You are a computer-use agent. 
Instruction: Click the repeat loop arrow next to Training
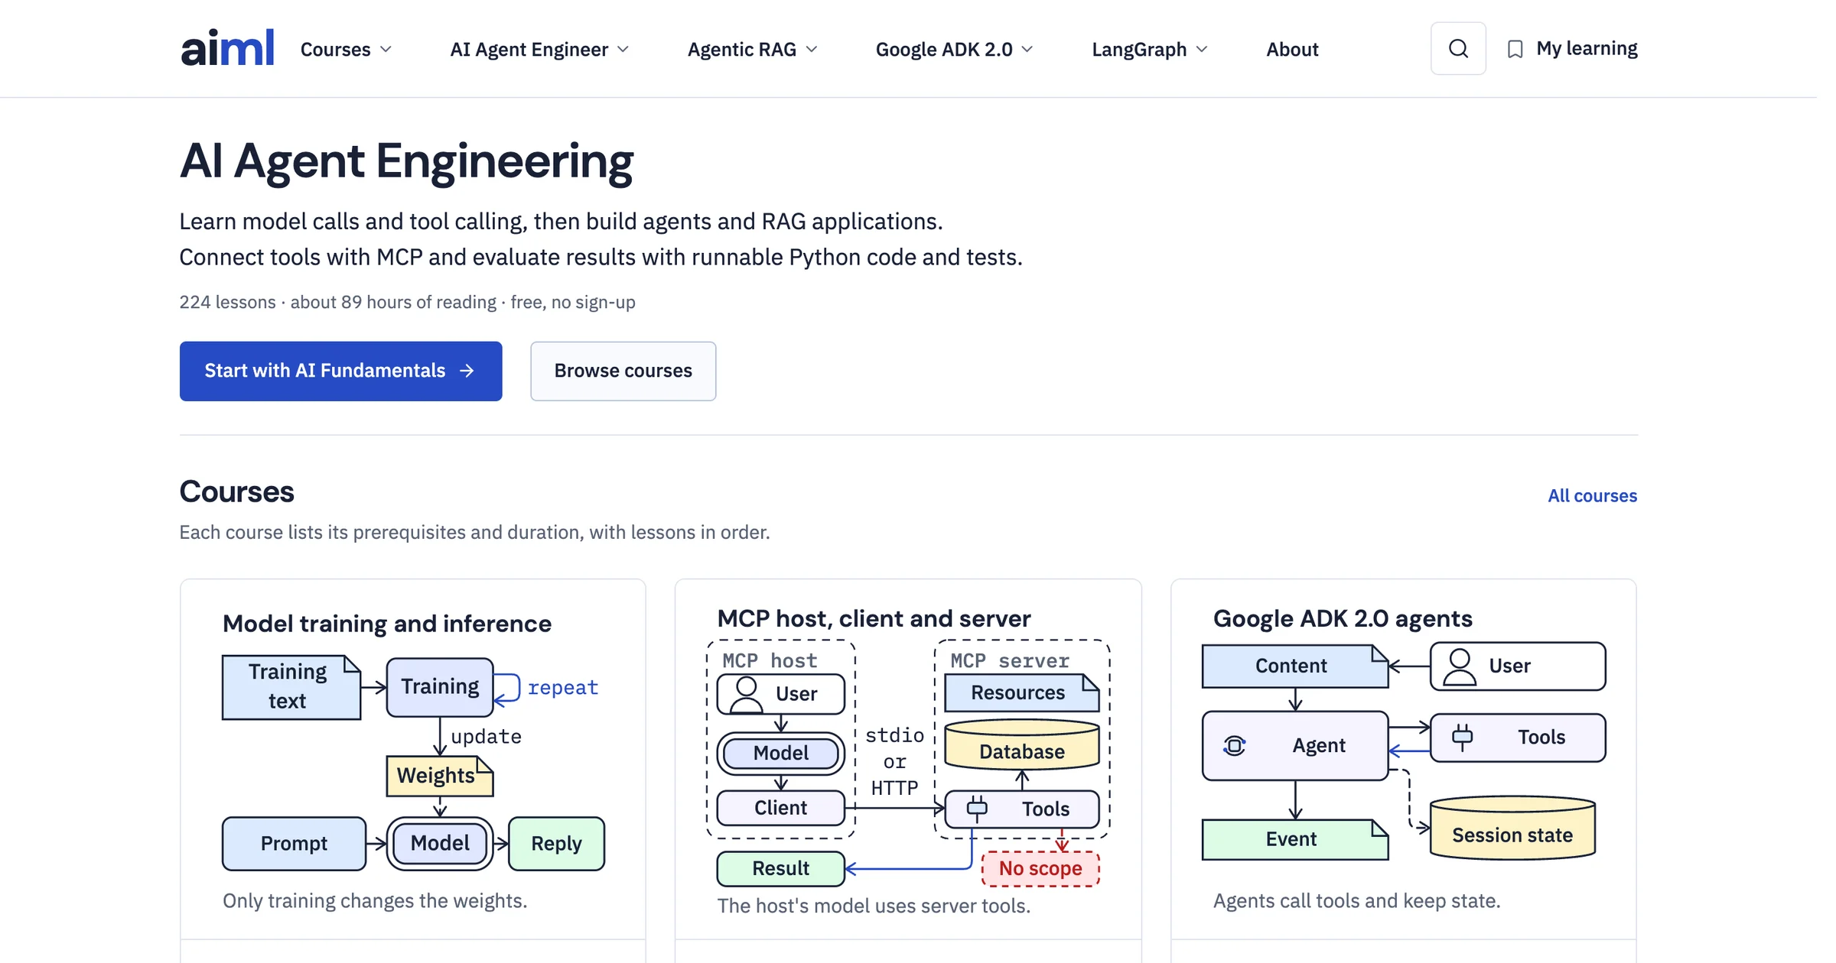(507, 688)
